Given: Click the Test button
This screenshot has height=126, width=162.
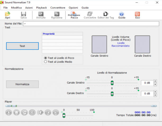Looking at the screenshot, I should pos(22,46).
